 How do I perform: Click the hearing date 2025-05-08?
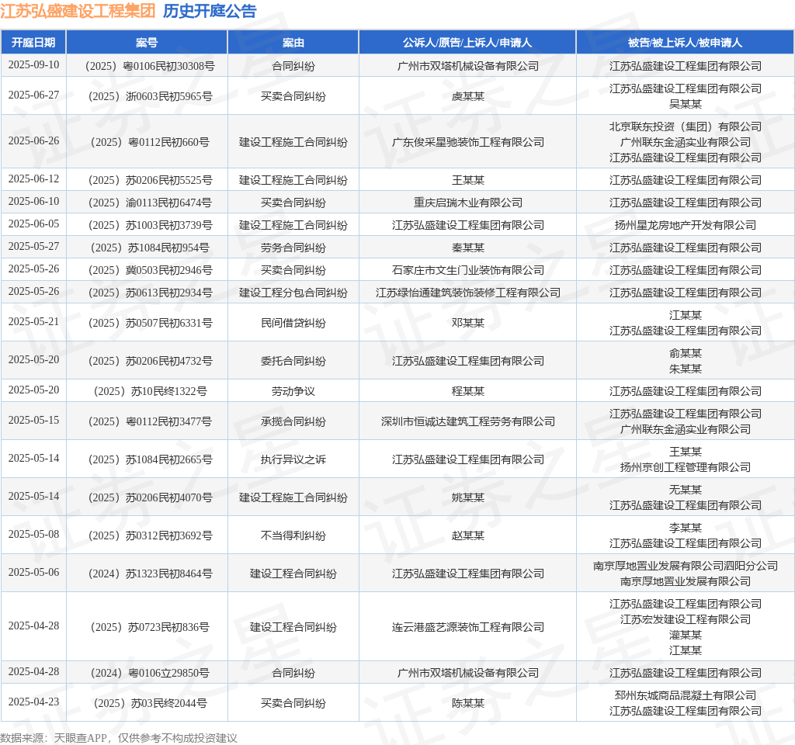coord(33,534)
